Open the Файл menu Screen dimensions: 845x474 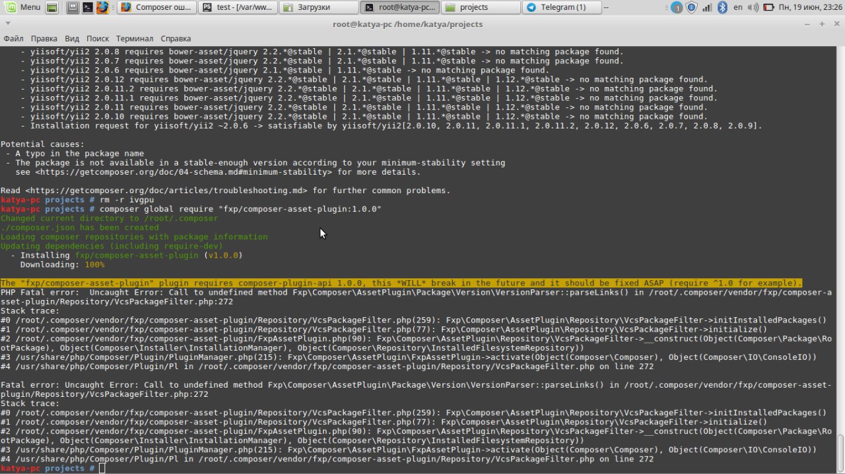[x=13, y=38]
